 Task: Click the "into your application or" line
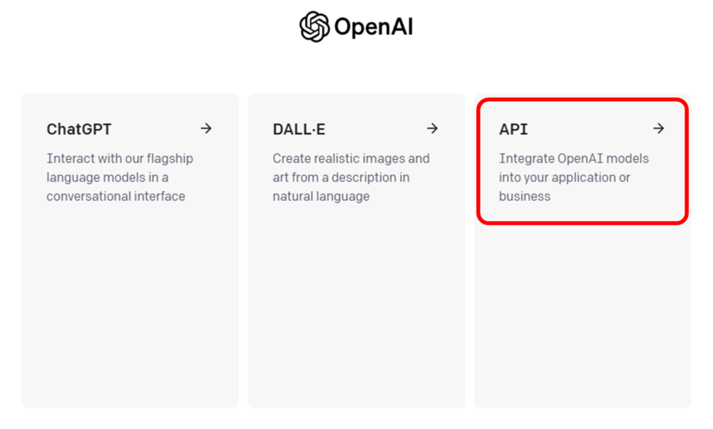click(564, 177)
